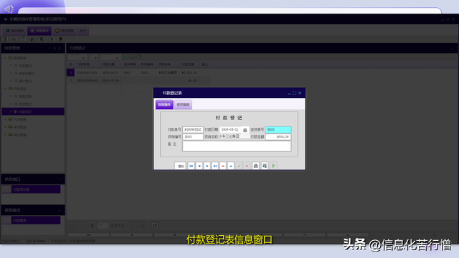The height and width of the screenshot is (258, 459).
Task: Click the teal up-arrow edit button in the dialog
Action: pos(231,166)
